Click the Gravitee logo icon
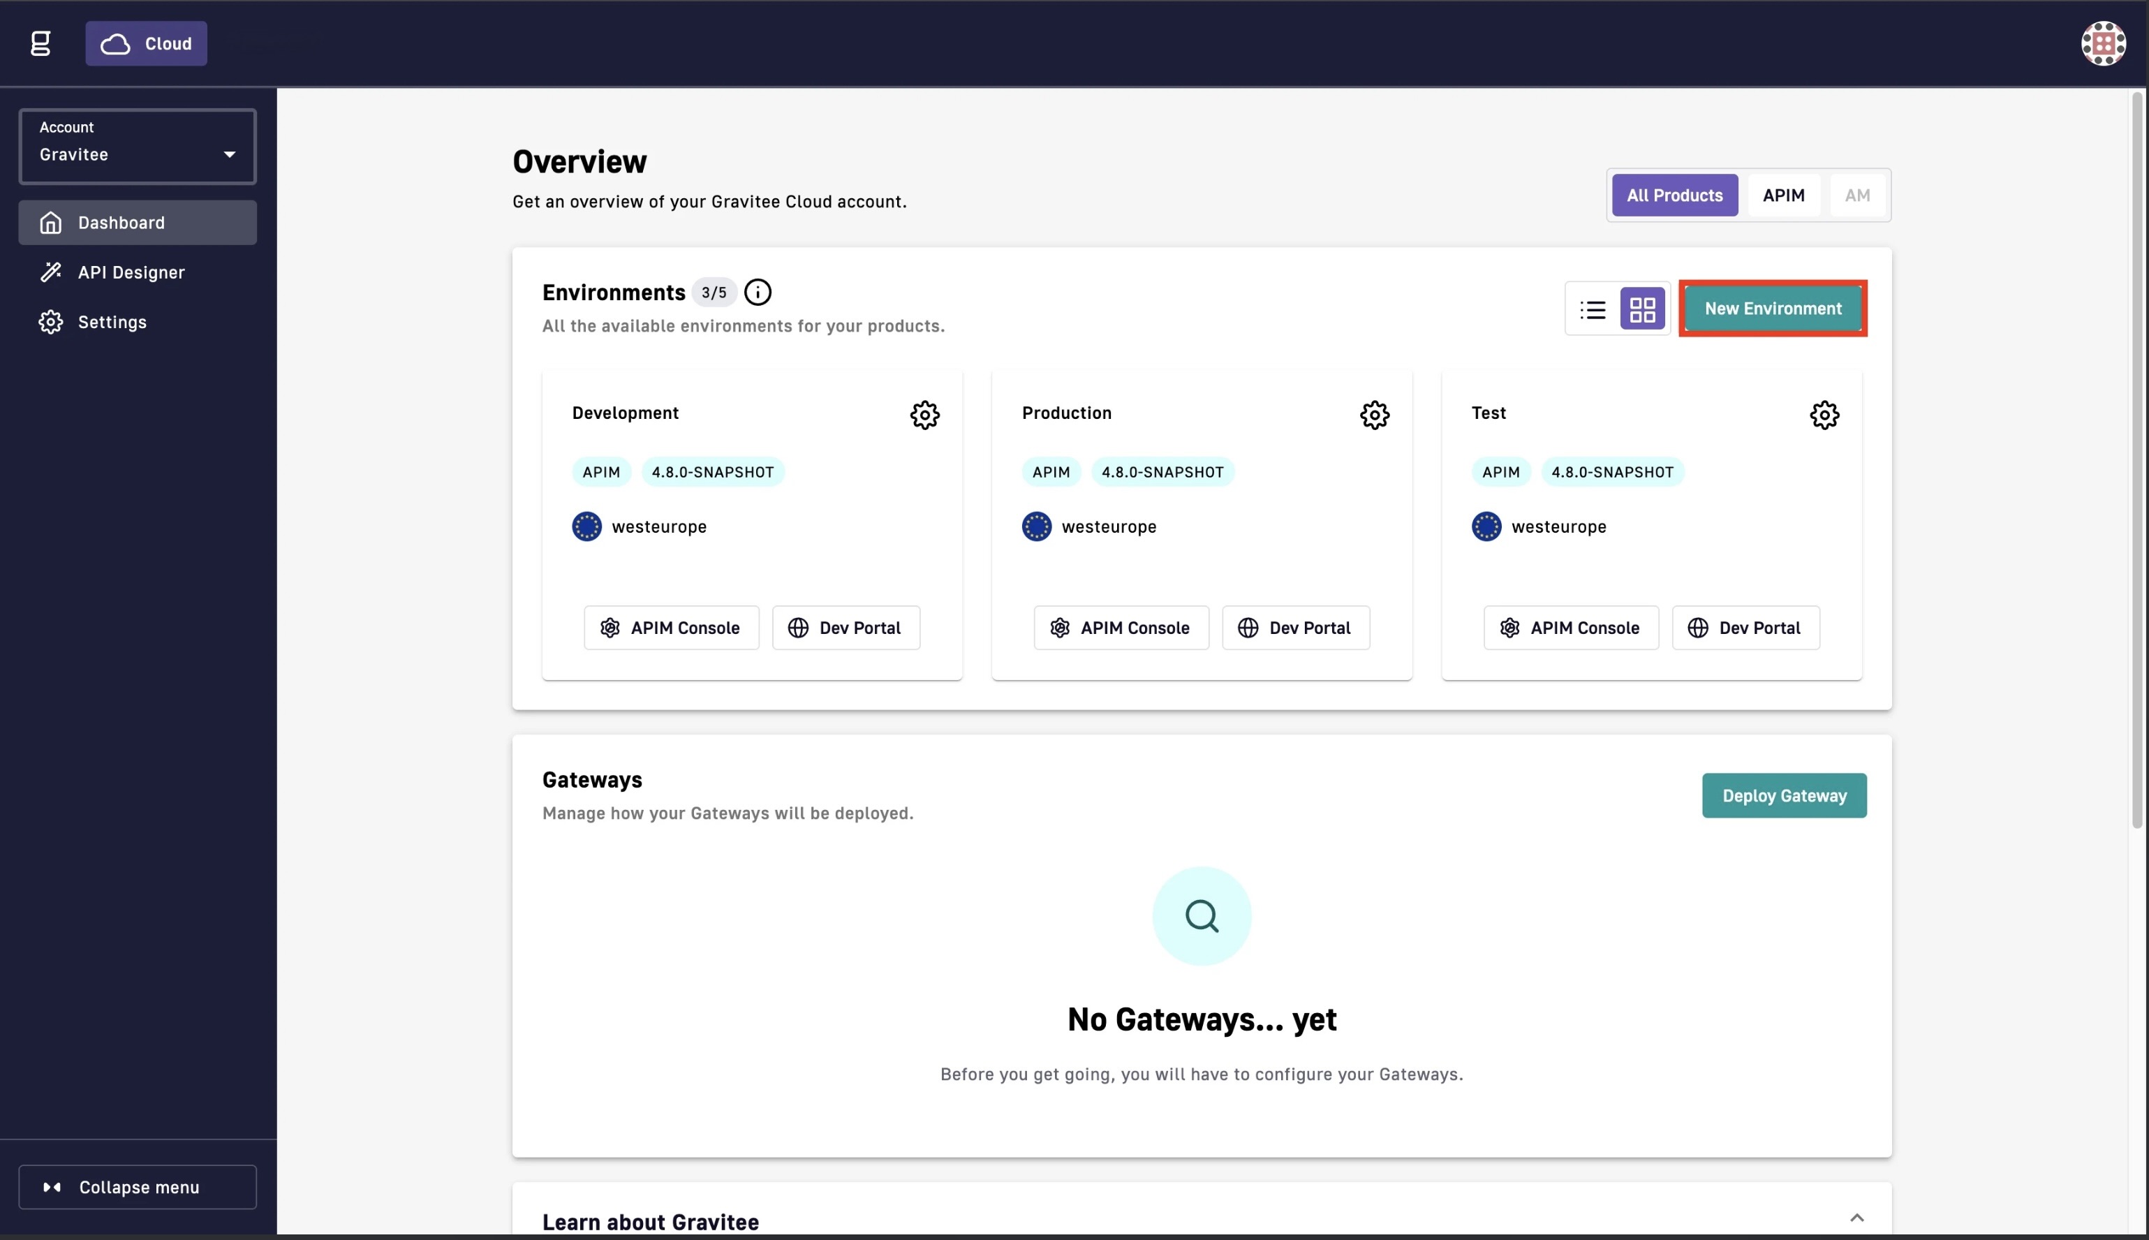2149x1240 pixels. click(40, 43)
